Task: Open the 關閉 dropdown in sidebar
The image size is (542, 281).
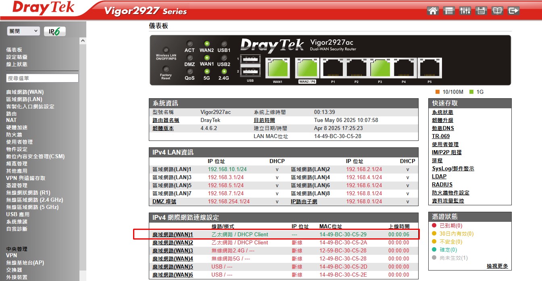Action: pos(23,31)
